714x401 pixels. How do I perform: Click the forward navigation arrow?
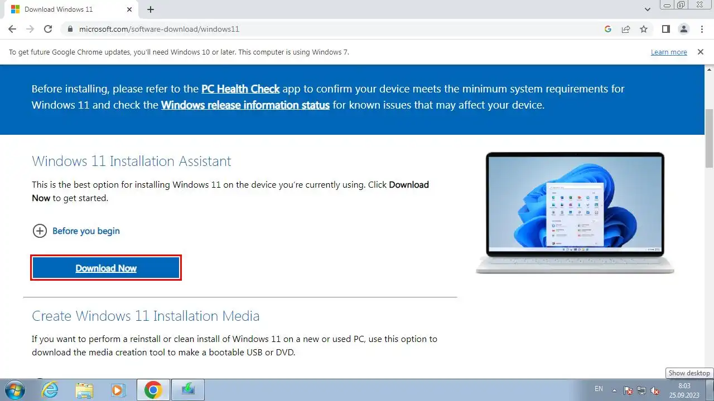pyautogui.click(x=30, y=29)
